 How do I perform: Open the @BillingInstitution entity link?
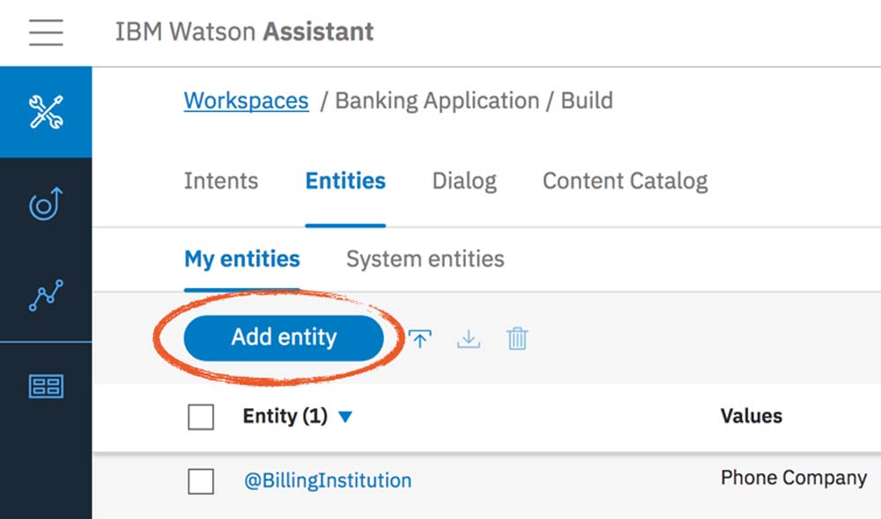pos(328,481)
